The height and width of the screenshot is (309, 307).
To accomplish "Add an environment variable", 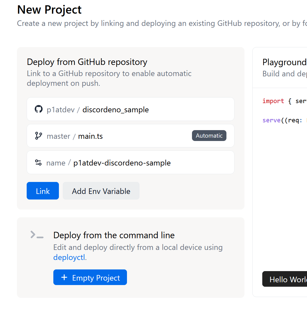I will coord(101,191).
